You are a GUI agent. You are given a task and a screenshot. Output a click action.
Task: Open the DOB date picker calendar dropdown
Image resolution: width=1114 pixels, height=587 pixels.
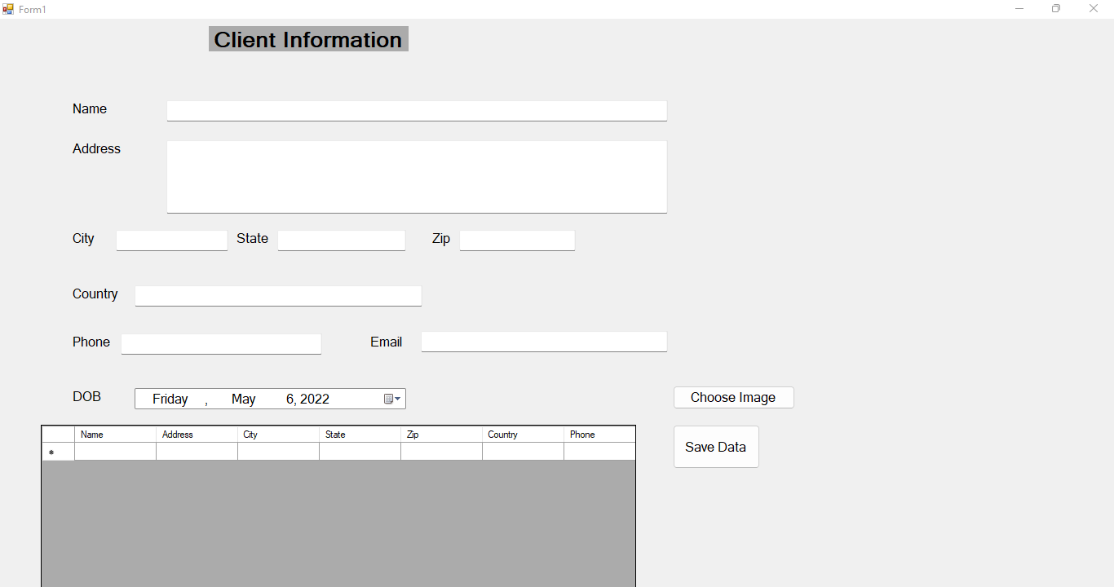point(391,399)
